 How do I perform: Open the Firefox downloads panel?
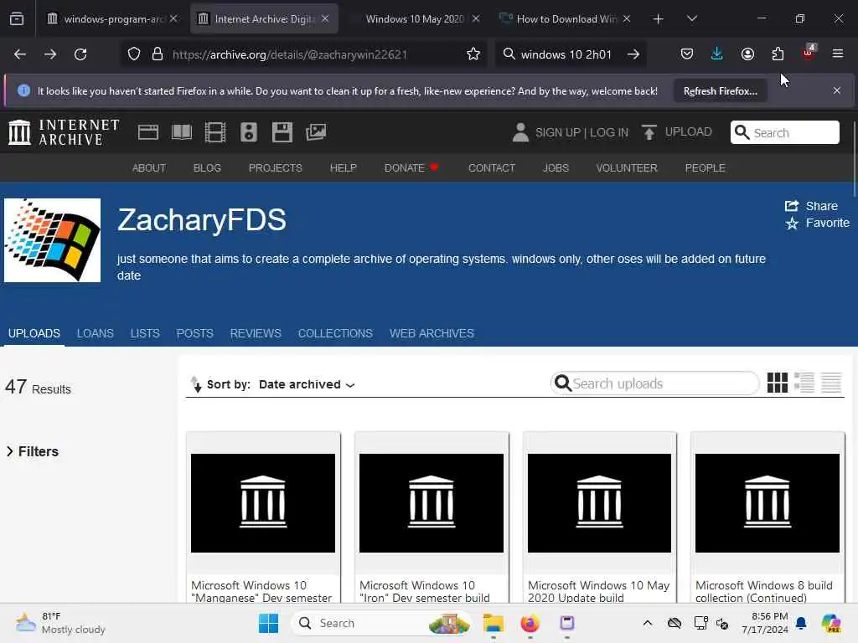tap(717, 54)
